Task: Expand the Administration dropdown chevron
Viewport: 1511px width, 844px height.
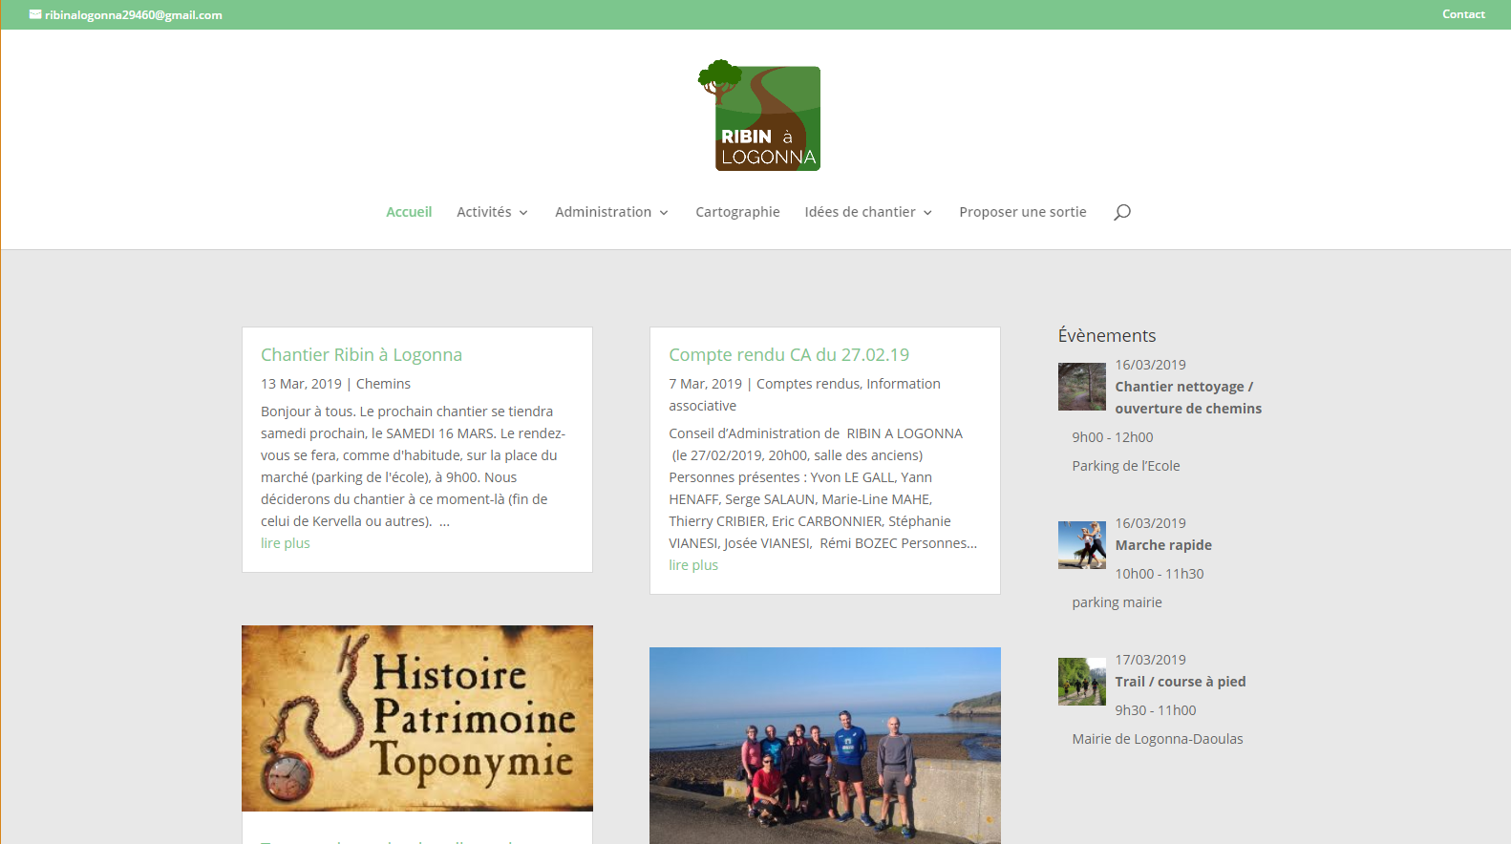Action: (x=664, y=213)
